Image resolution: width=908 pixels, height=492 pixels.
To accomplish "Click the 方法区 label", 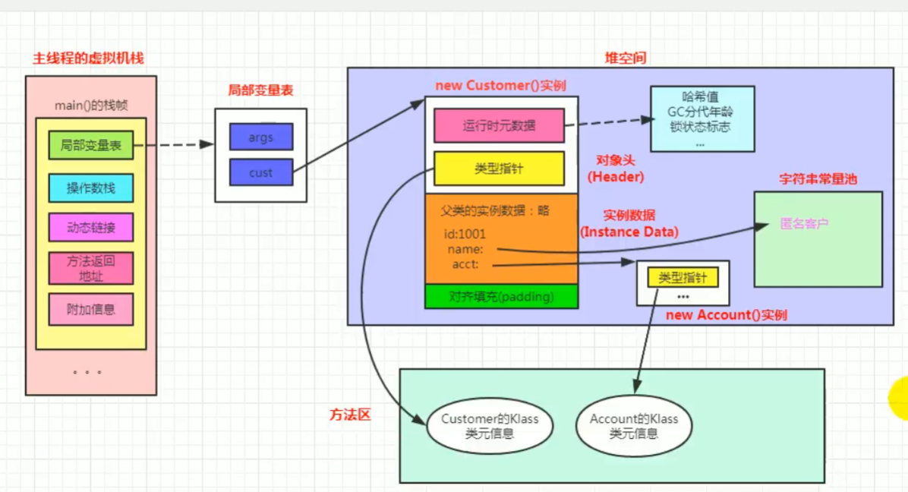I will pos(350,415).
